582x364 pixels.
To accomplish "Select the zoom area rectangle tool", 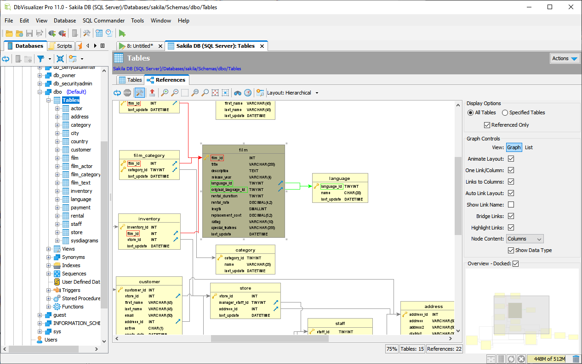I will [x=185, y=93].
